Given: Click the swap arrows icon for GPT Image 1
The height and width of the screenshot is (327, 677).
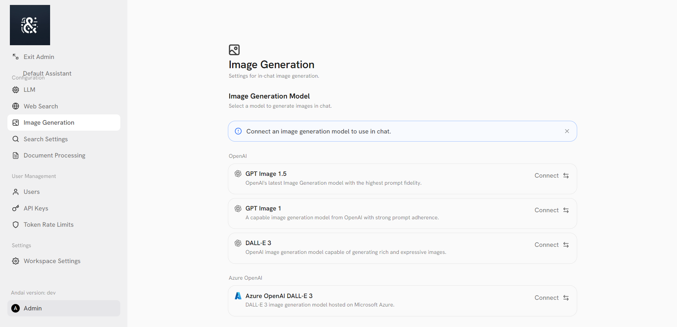Looking at the screenshot, I should pos(566,210).
